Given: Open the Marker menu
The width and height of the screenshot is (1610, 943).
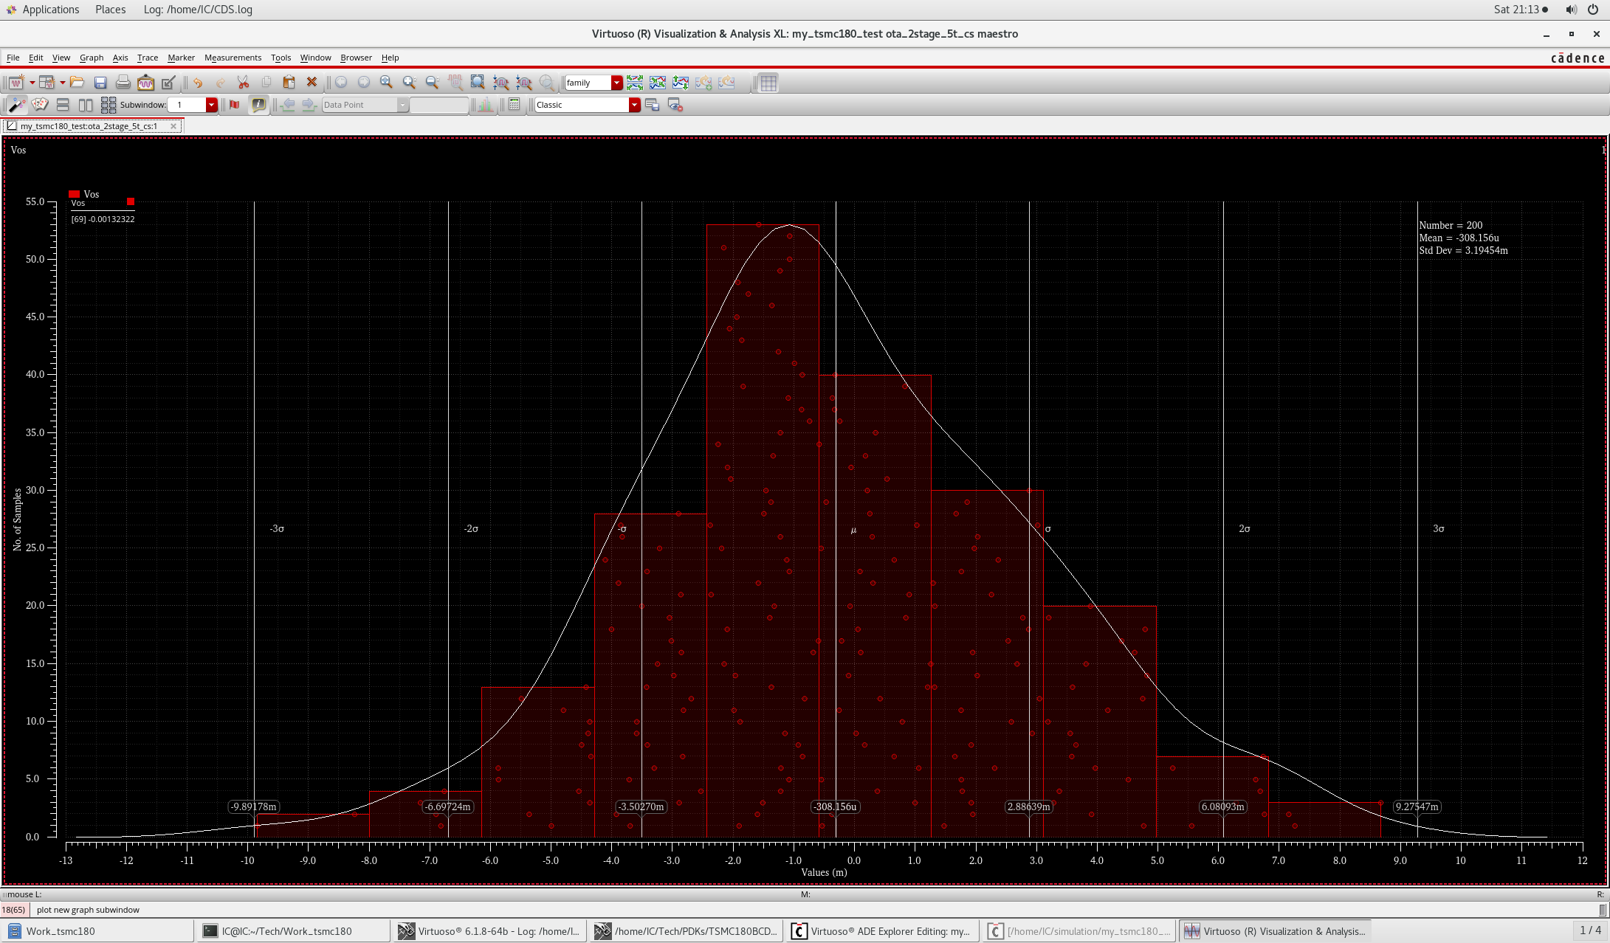Looking at the screenshot, I should pos(181,58).
